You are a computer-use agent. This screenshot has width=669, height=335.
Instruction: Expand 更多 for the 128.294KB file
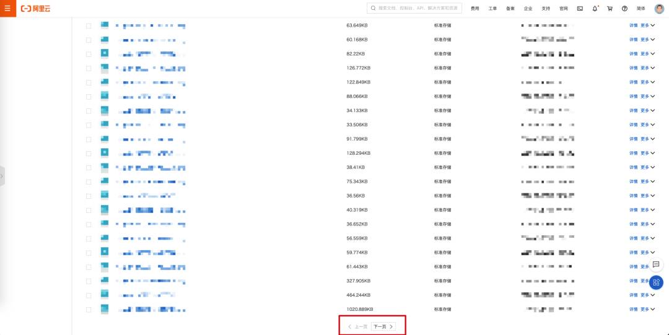click(647, 153)
